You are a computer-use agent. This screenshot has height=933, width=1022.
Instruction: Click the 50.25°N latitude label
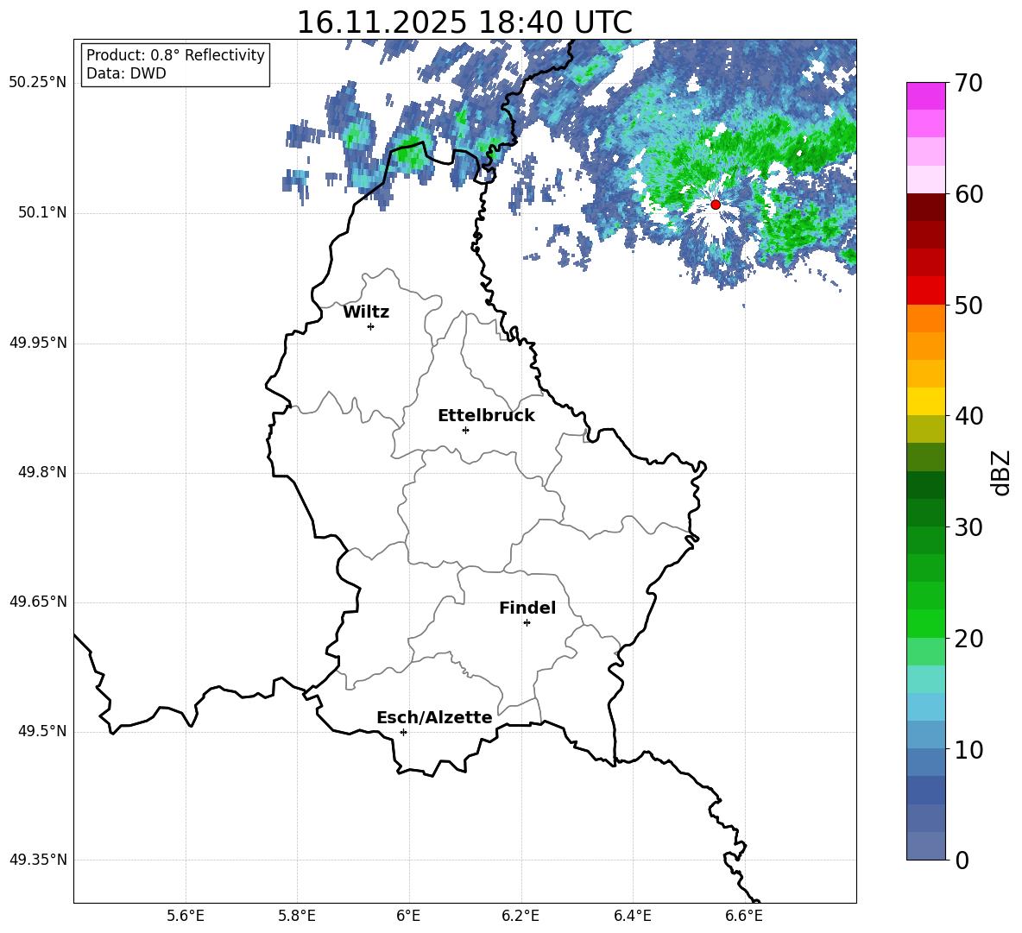pyautogui.click(x=38, y=83)
